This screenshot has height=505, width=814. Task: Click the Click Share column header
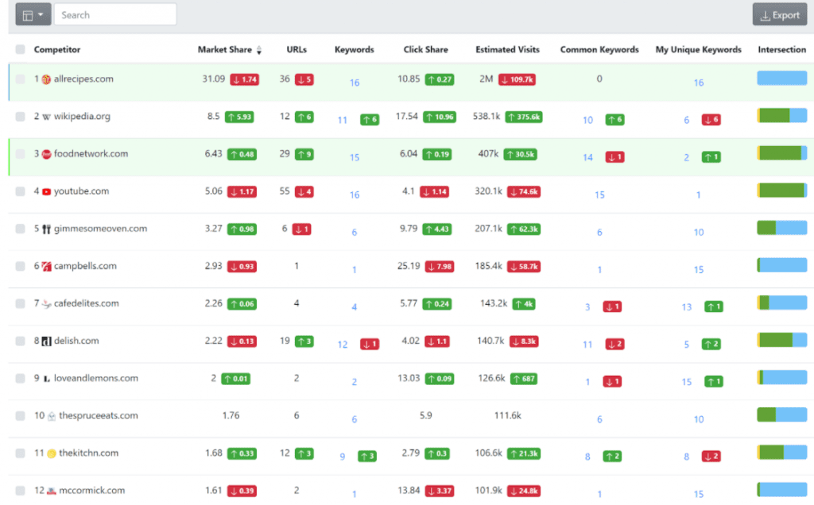[x=426, y=50]
